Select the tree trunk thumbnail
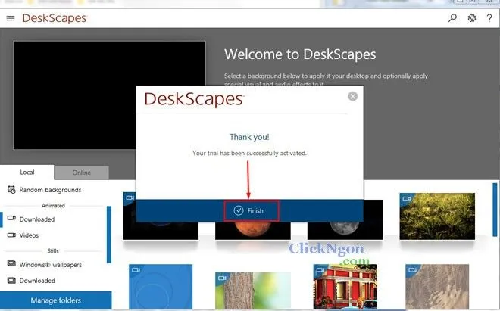Screen dimensions: 500x311 (253, 291)
